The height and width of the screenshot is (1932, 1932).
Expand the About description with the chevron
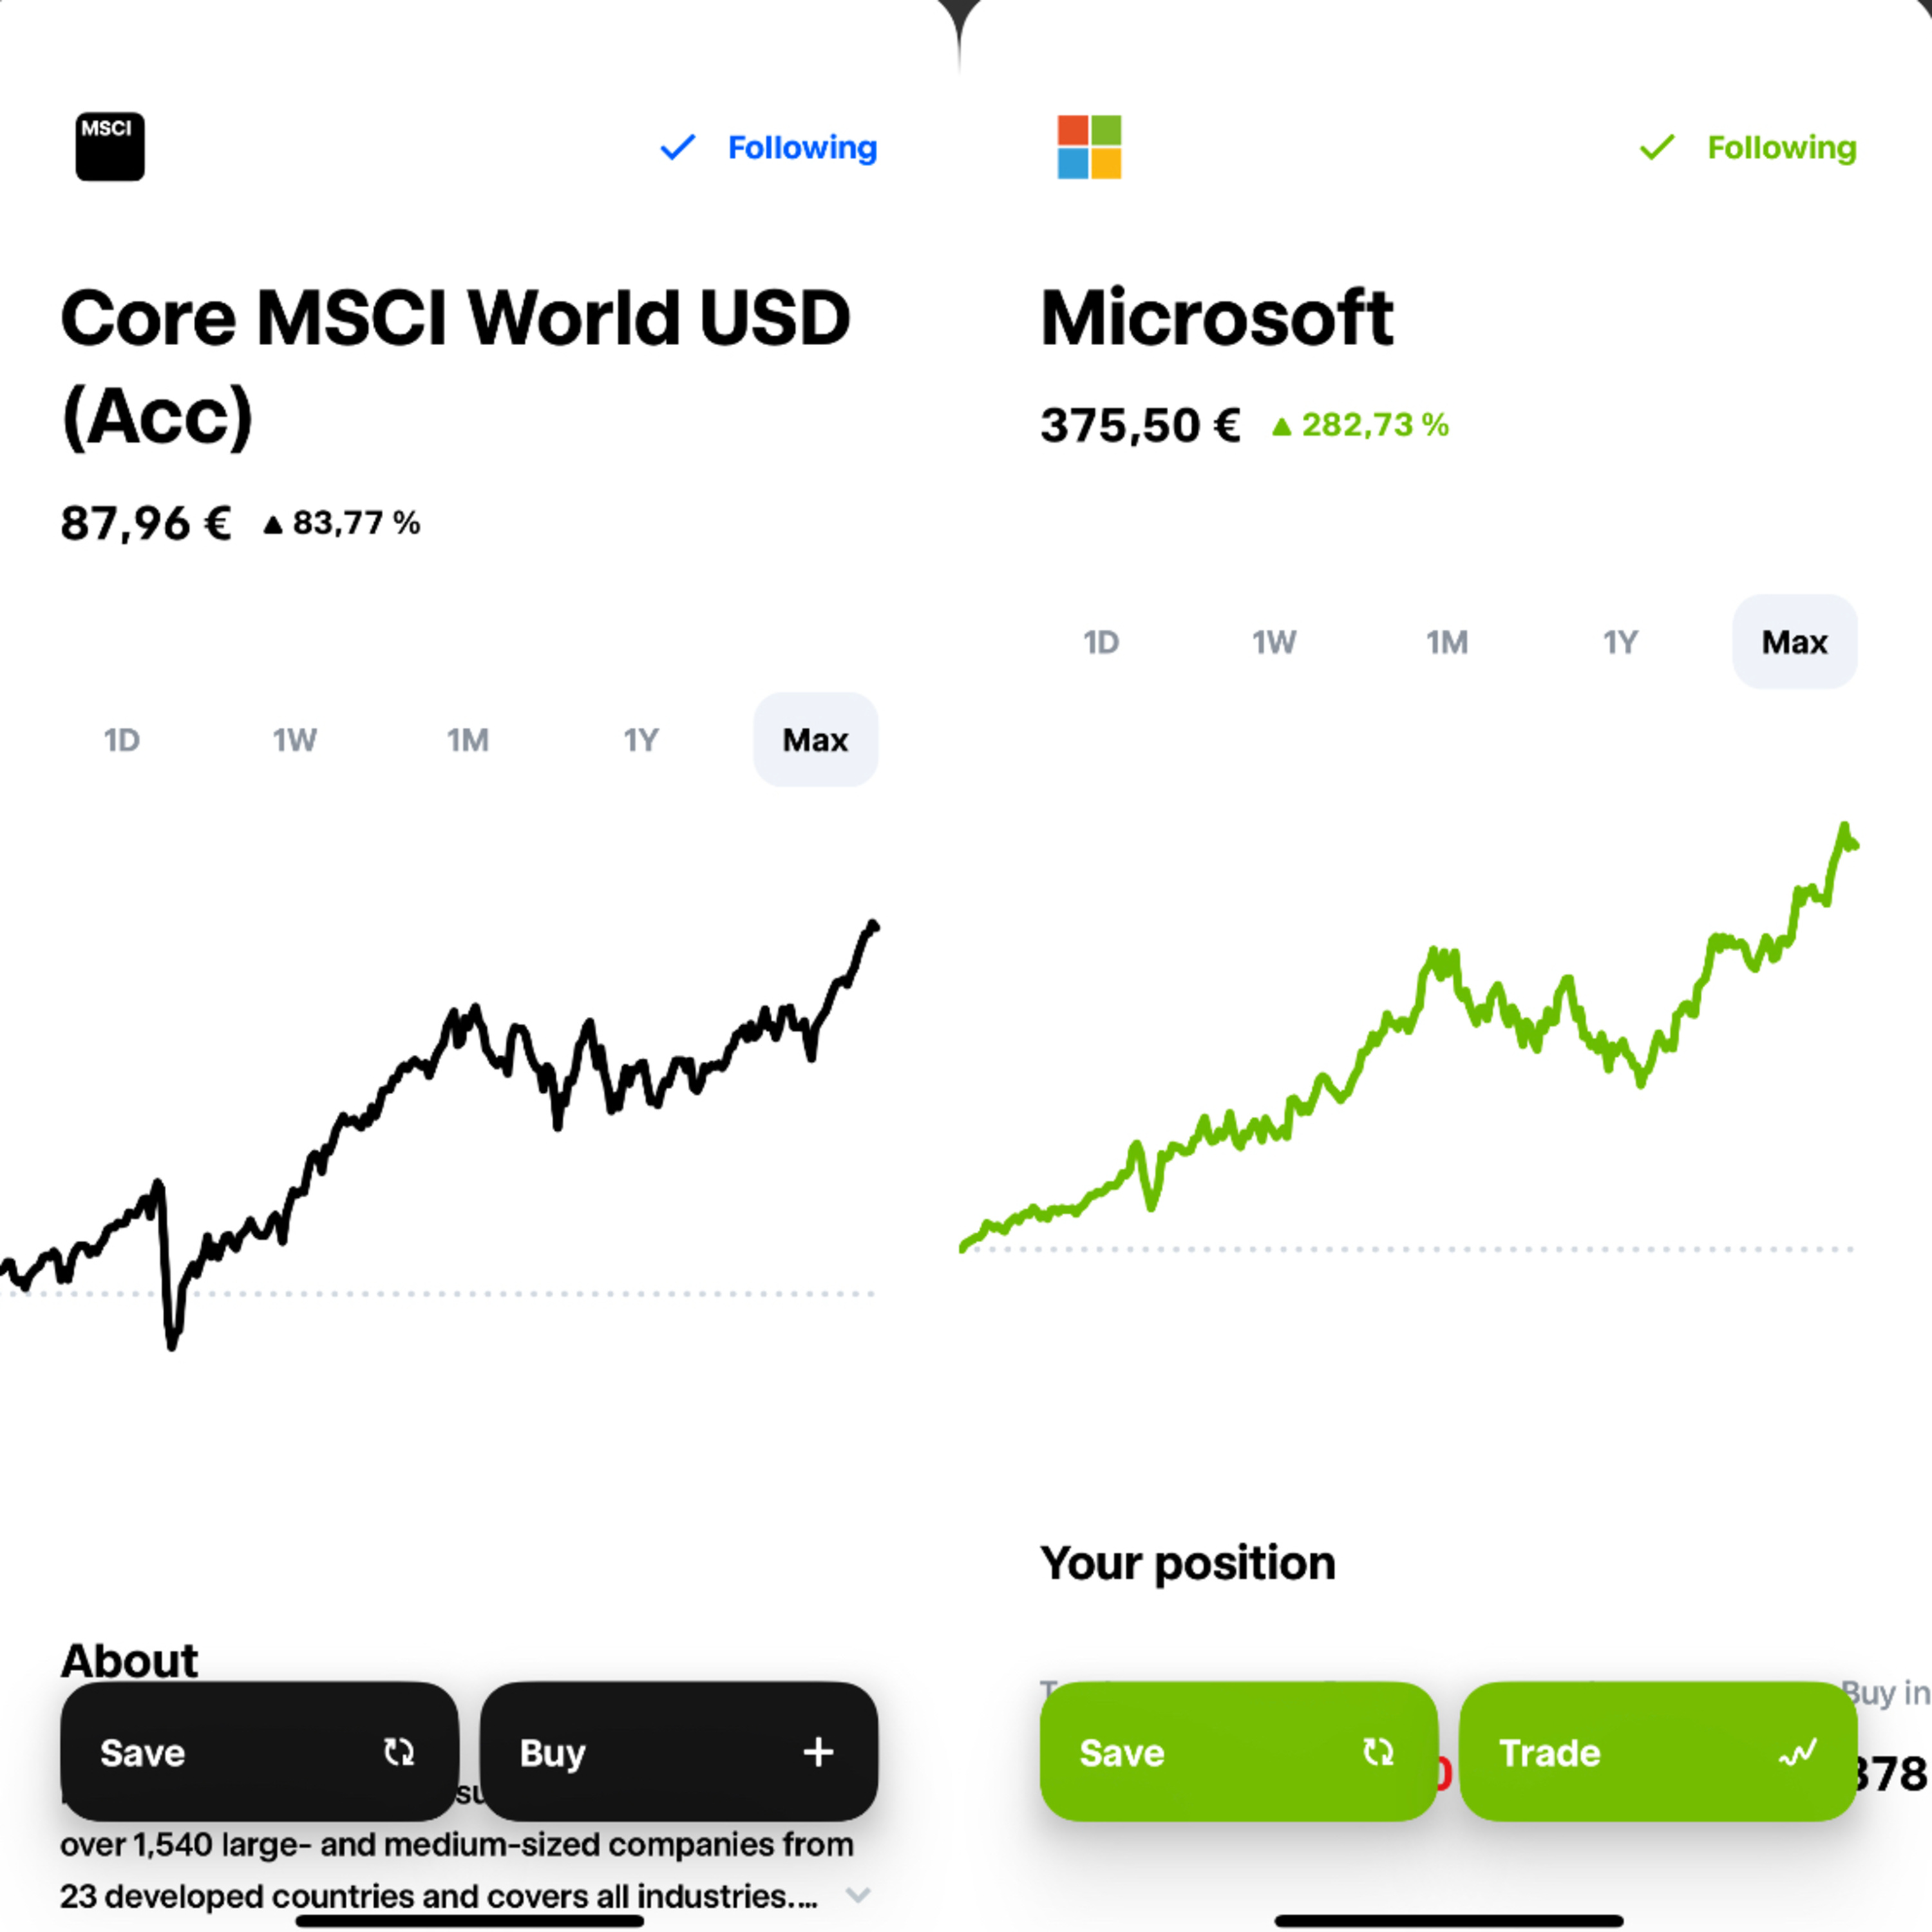858,1894
